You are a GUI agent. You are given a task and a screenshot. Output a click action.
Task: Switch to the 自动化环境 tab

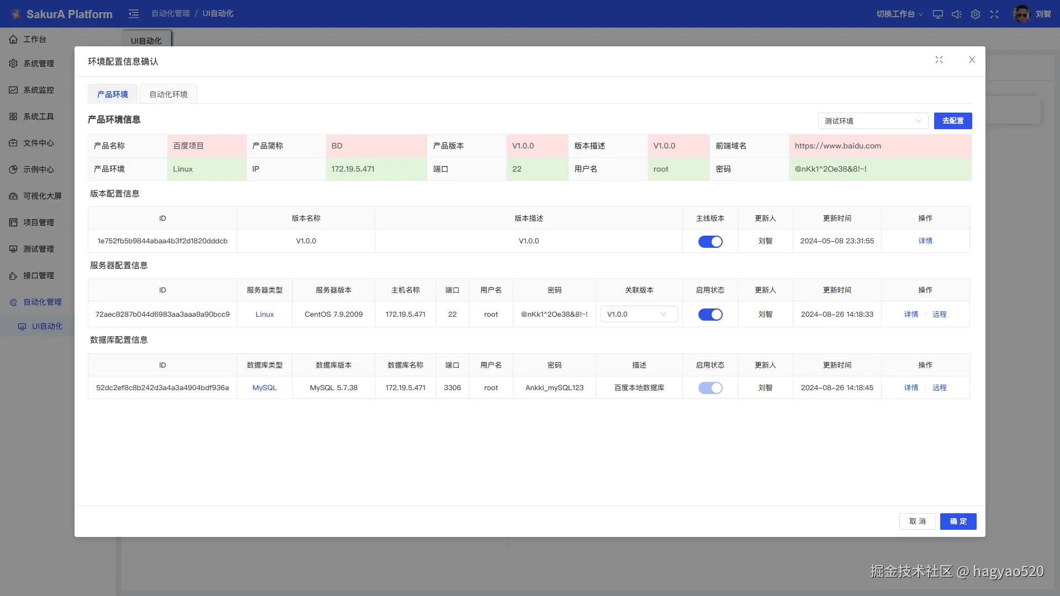(x=168, y=94)
